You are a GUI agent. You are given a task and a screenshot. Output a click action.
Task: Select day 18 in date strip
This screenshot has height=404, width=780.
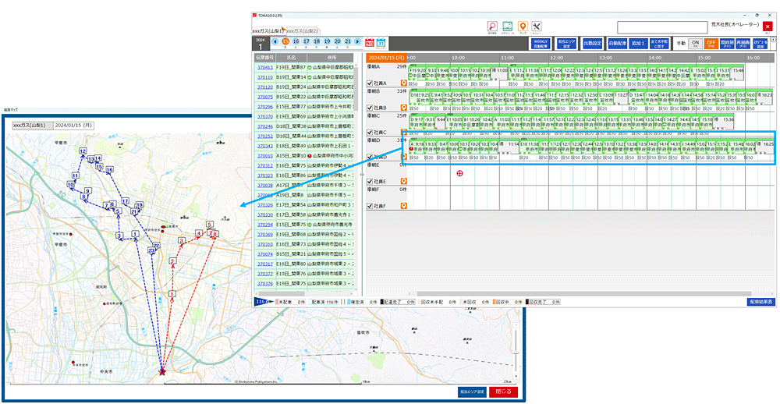coord(317,42)
